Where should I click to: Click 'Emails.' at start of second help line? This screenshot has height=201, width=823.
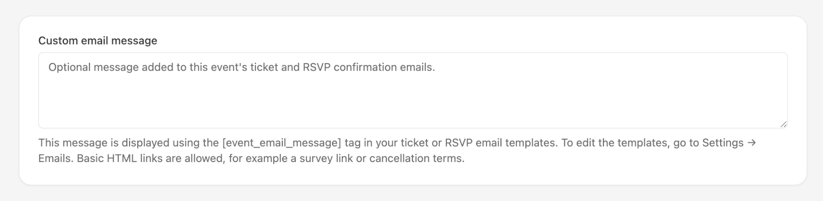[x=56, y=158]
